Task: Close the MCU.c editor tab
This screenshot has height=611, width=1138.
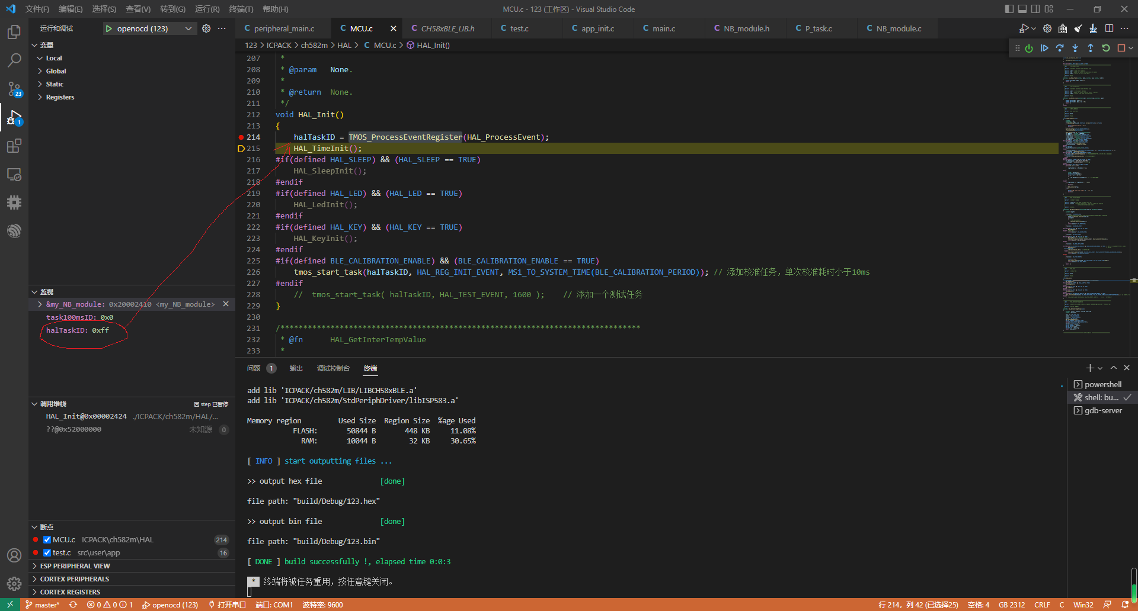Action: coord(393,28)
